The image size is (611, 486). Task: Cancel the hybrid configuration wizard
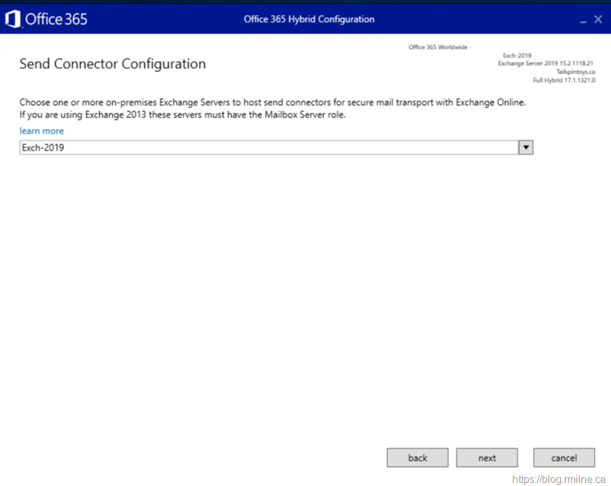563,458
